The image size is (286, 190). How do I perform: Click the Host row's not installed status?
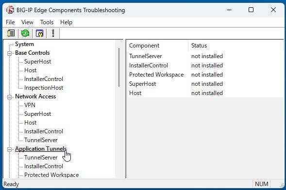[x=207, y=93]
